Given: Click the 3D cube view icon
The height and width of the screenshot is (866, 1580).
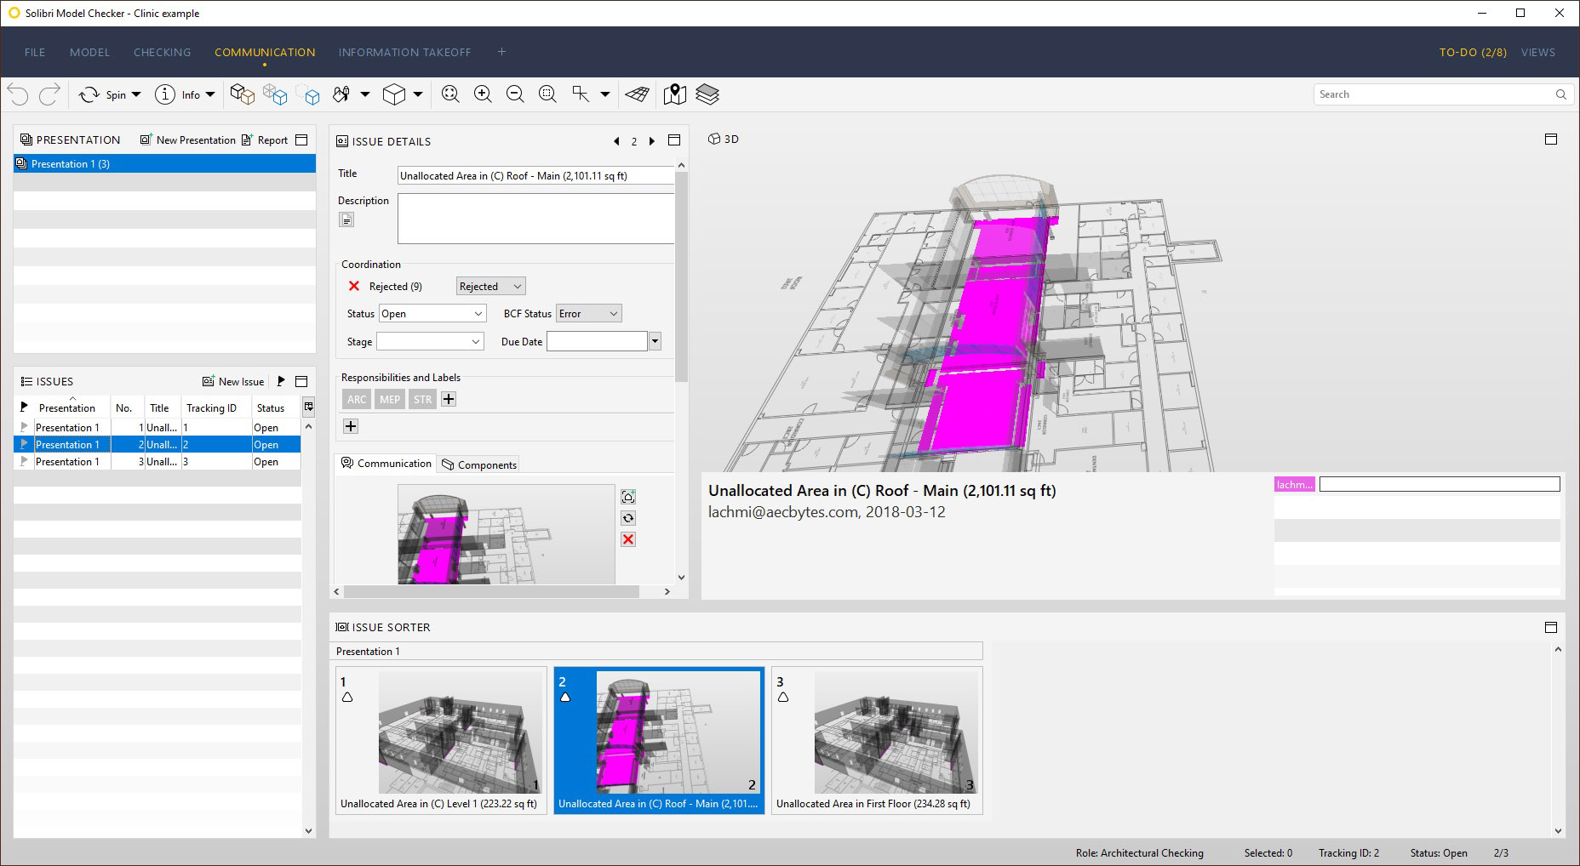Looking at the screenshot, I should [x=394, y=94].
